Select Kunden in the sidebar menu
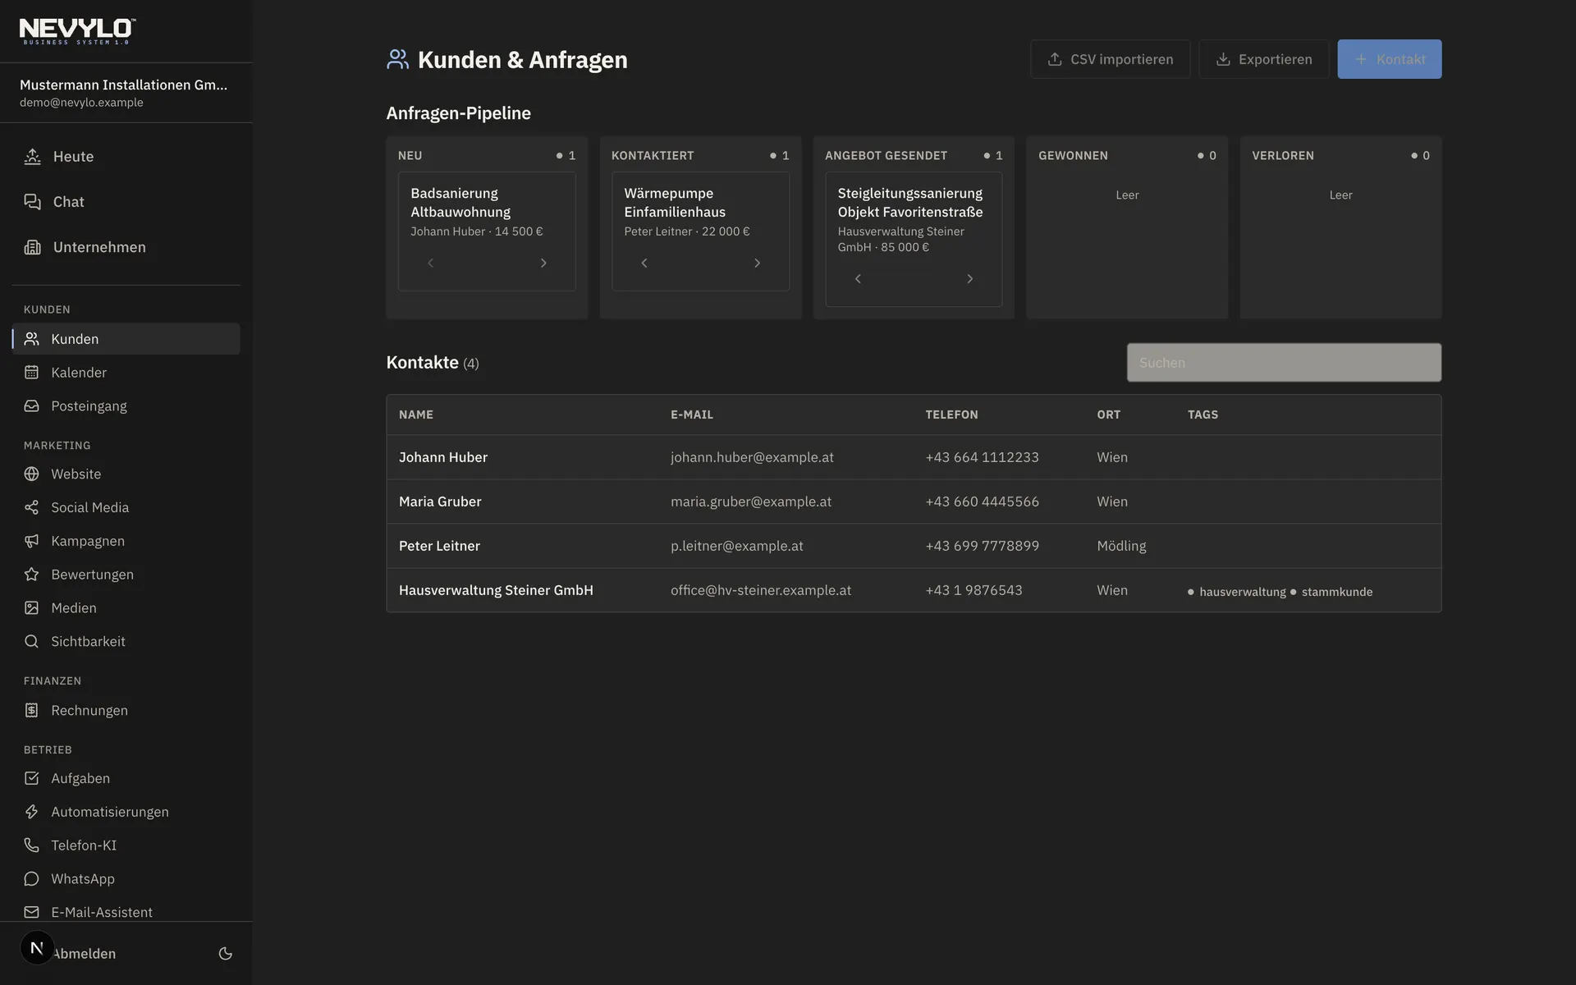The height and width of the screenshot is (985, 1576). pos(126,339)
